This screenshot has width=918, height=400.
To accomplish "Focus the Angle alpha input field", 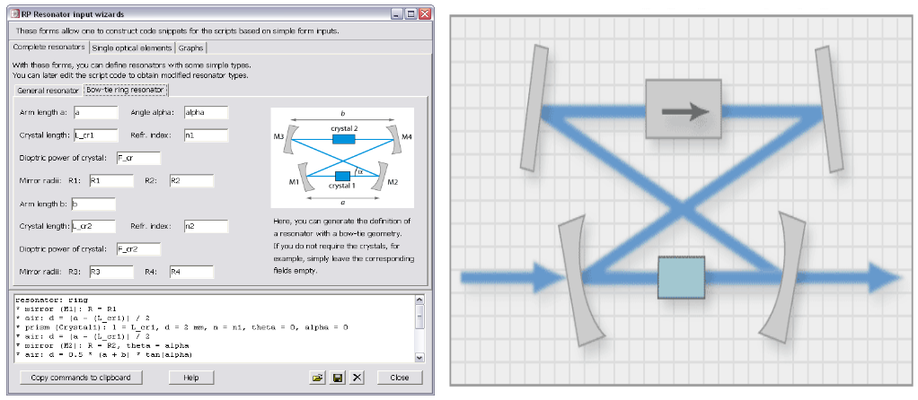I will coord(206,113).
